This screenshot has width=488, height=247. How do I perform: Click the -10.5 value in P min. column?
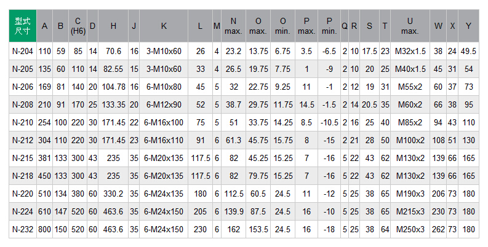tap(329, 122)
